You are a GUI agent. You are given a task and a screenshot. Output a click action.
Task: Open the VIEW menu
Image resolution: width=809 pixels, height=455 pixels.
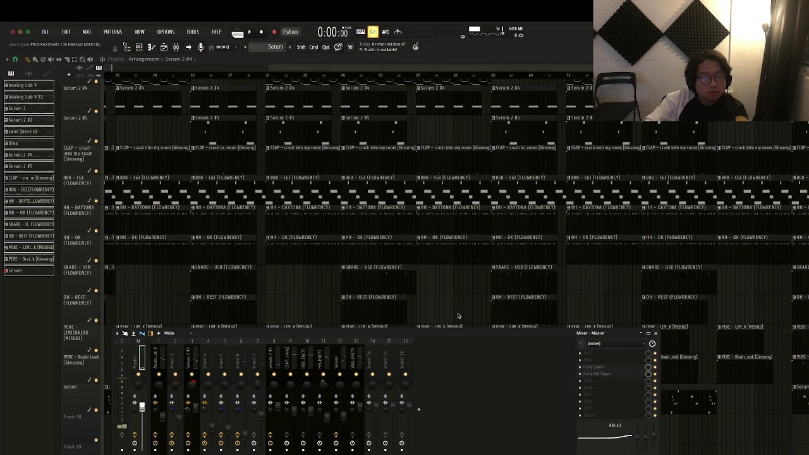click(x=139, y=32)
